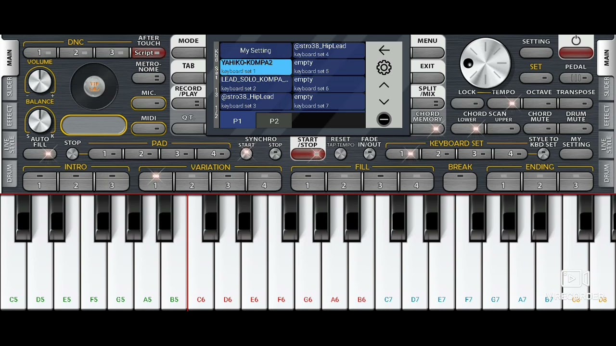Toggle Chord Scan Upper button
Image resolution: width=616 pixels, height=346 pixels.
point(503,128)
